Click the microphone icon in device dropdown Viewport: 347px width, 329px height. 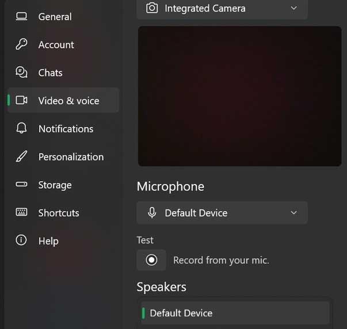(152, 213)
